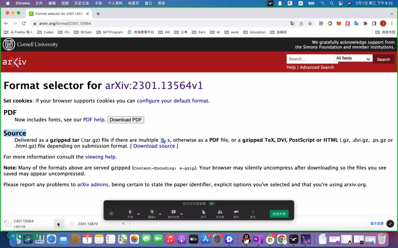Expand download options for 2301.13870

[123, 224]
